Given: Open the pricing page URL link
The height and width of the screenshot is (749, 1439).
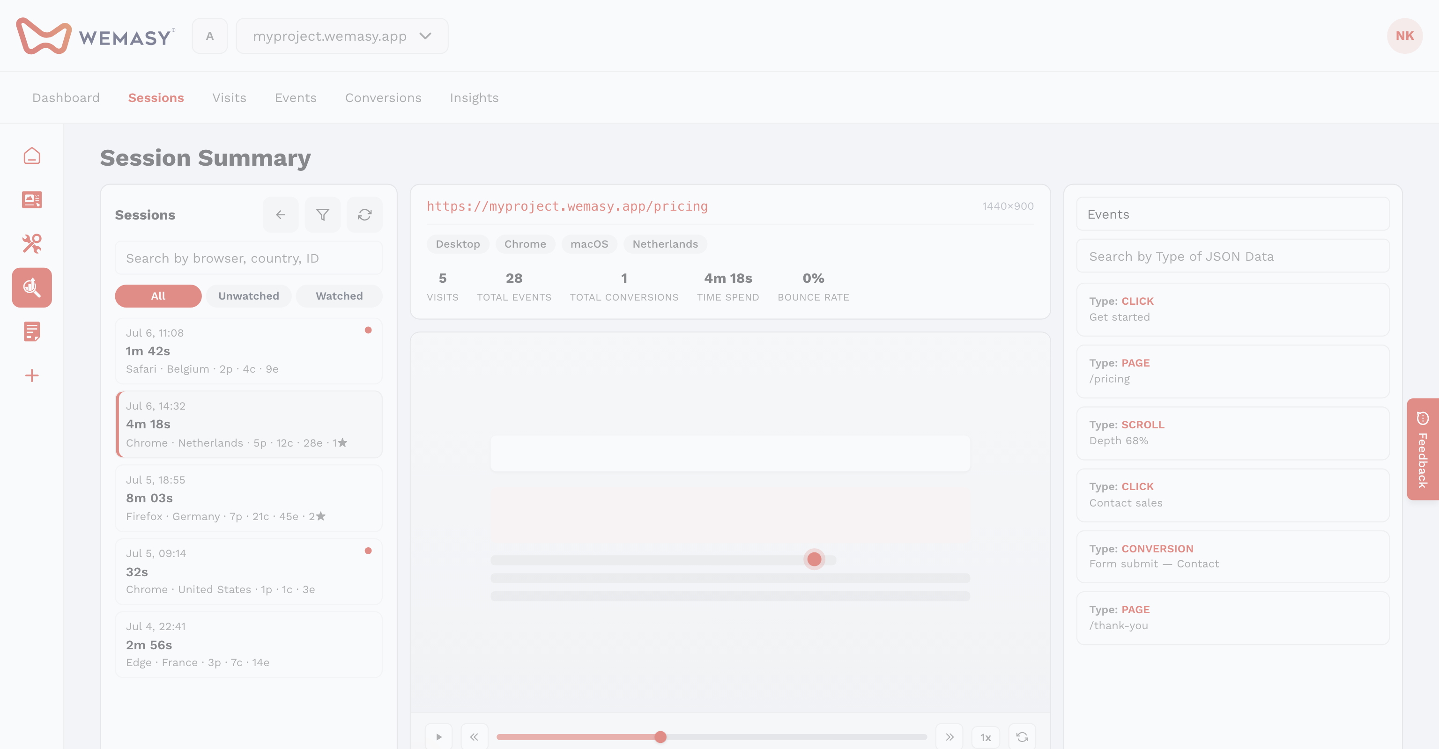Looking at the screenshot, I should click(x=567, y=206).
